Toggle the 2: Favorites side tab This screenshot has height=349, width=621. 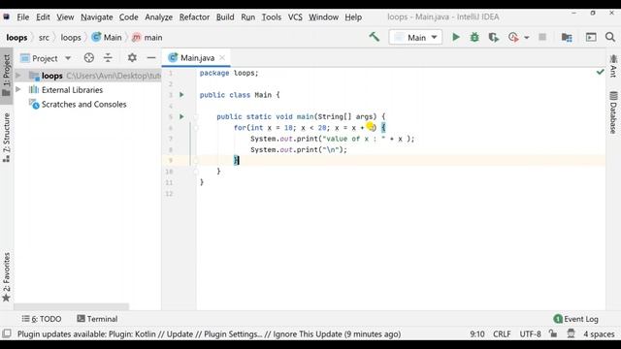(7, 277)
